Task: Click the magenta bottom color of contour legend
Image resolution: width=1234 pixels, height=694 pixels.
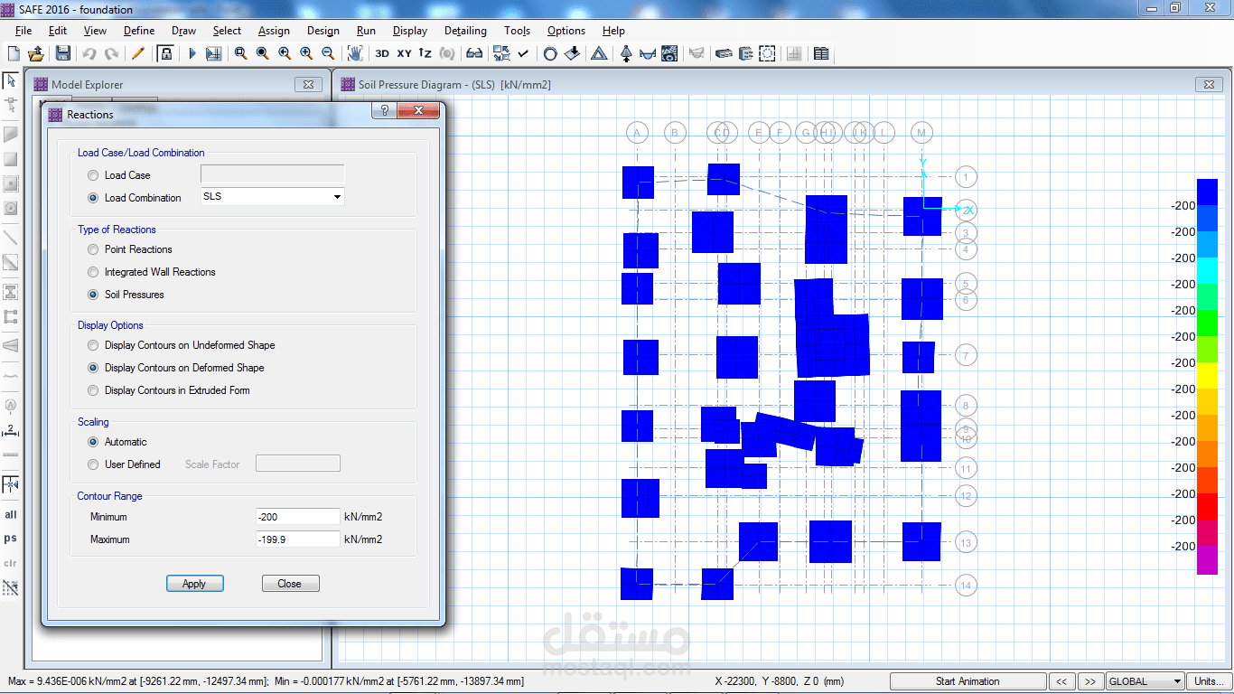Action: [x=1207, y=560]
